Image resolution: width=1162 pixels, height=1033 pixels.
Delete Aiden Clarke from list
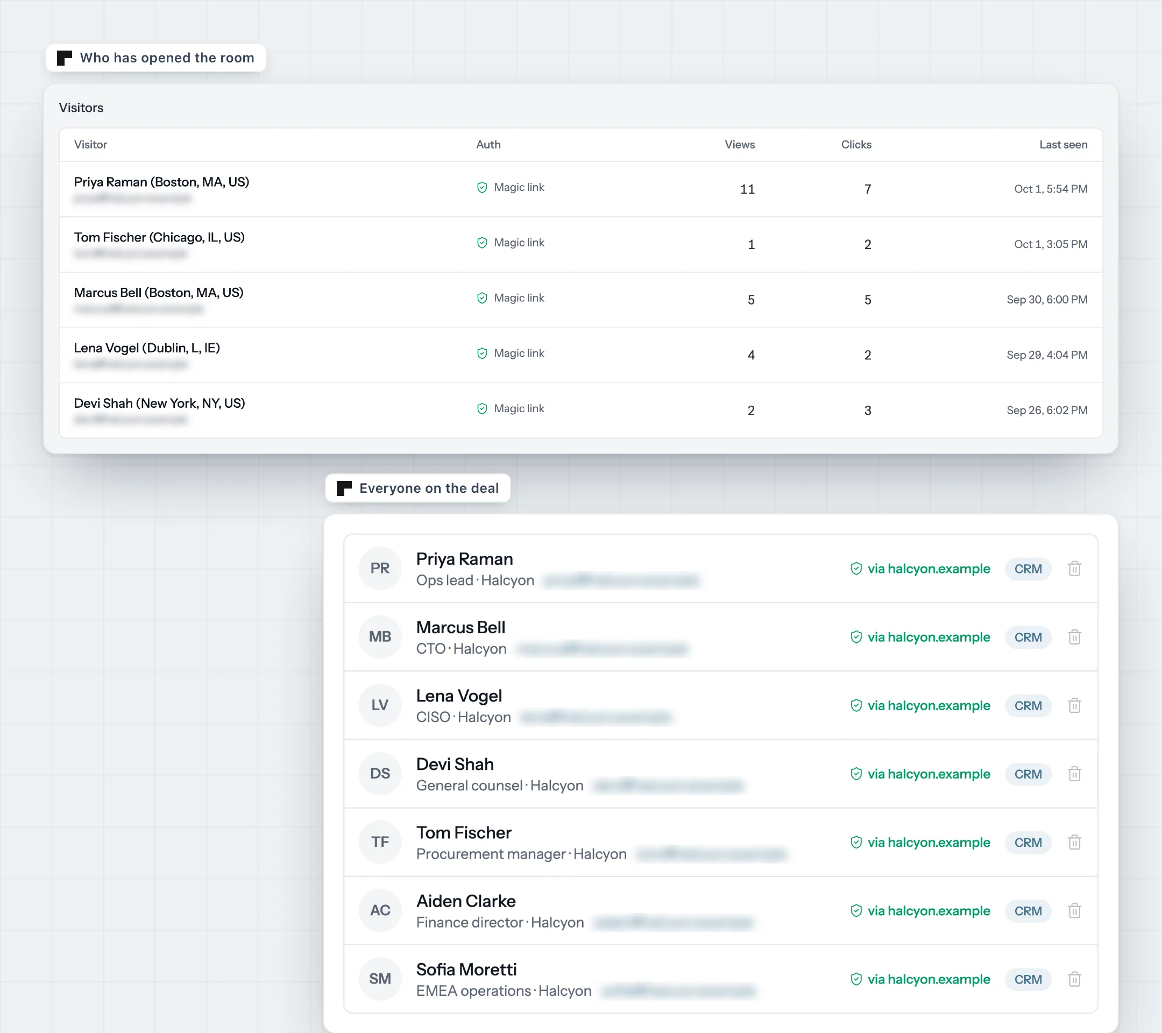coord(1074,911)
